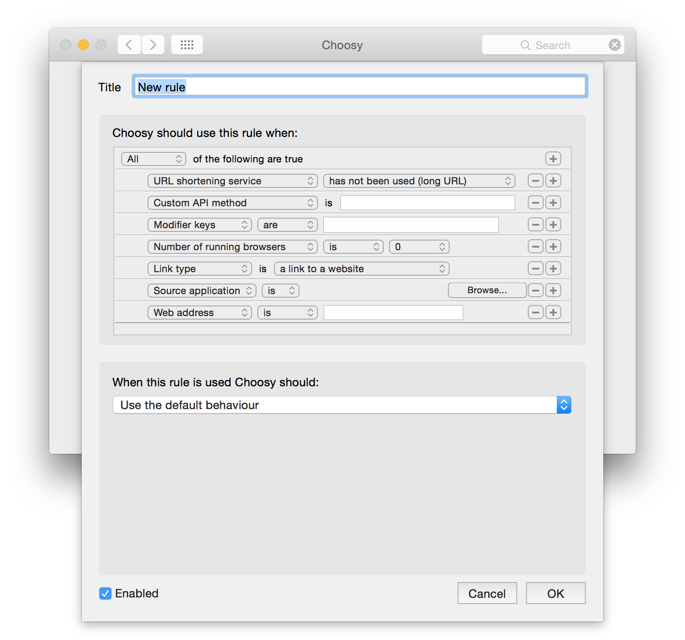Viewport: 685px width, 640px height.
Task: Click the Modifier keys value field
Action: (411, 225)
